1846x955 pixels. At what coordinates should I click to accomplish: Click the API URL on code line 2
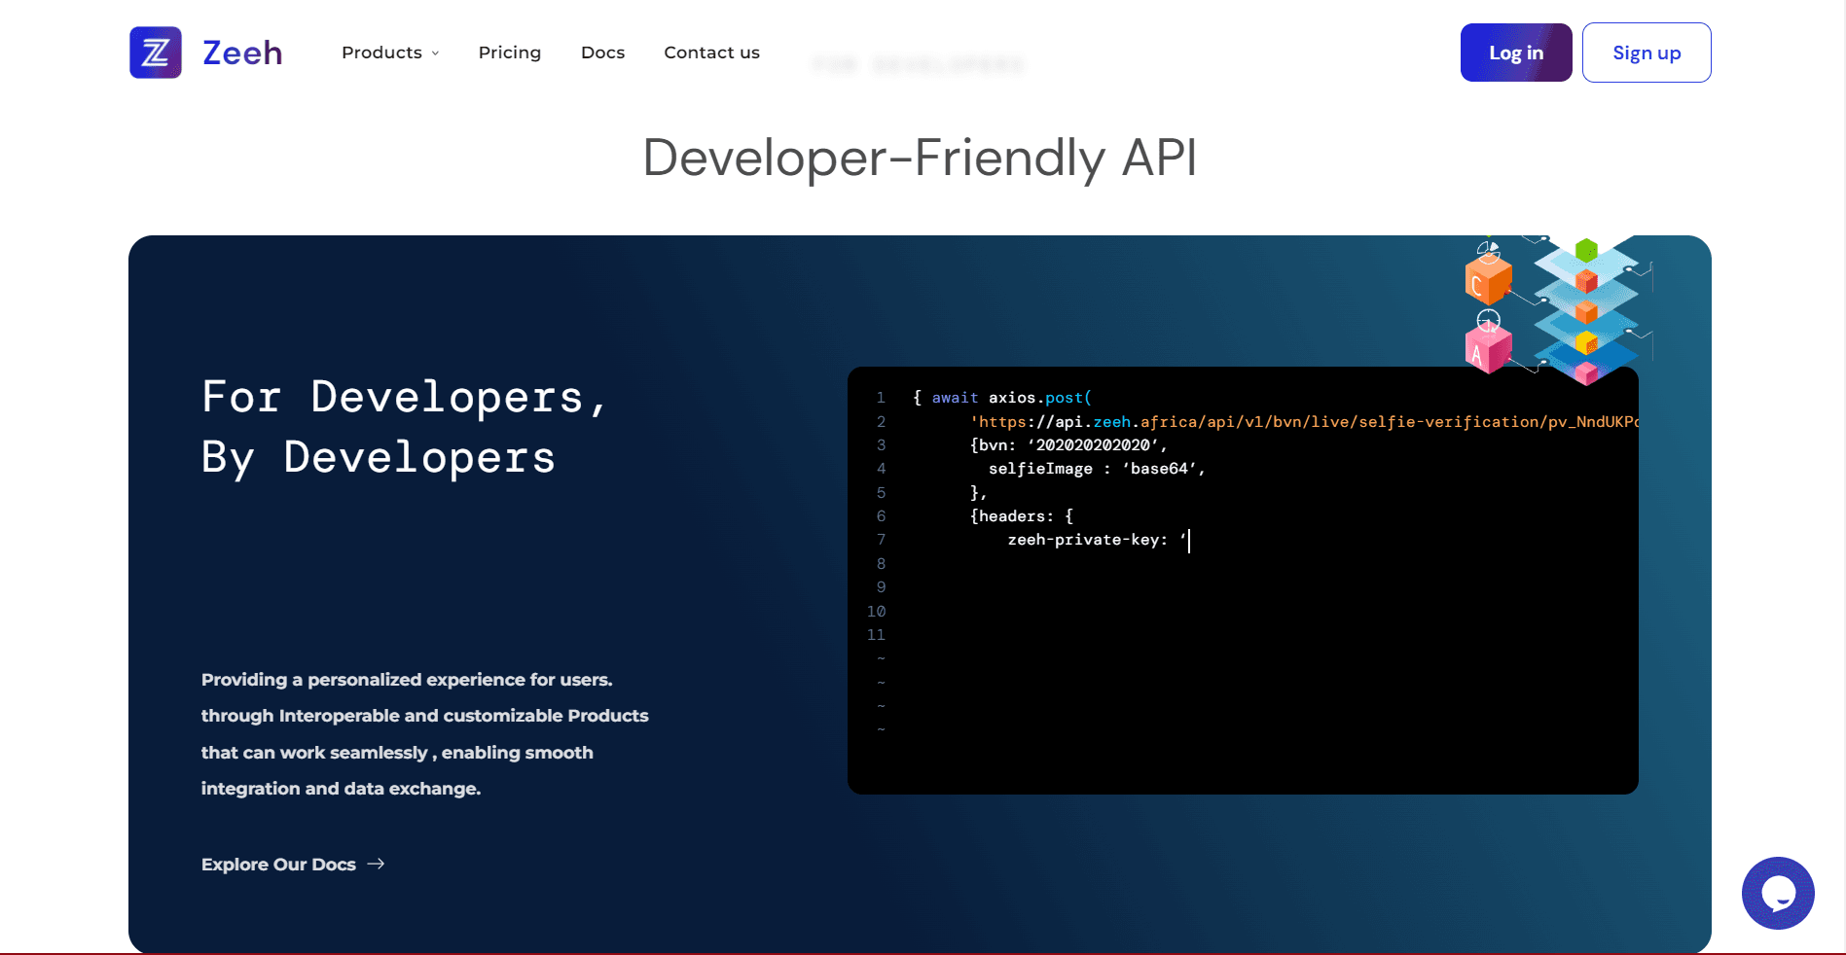pos(1304,421)
